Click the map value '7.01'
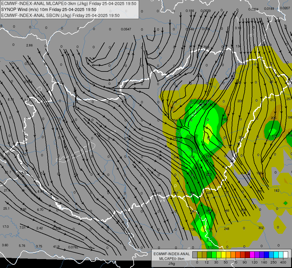The height and width of the screenshot is (268, 292). tap(22, 228)
